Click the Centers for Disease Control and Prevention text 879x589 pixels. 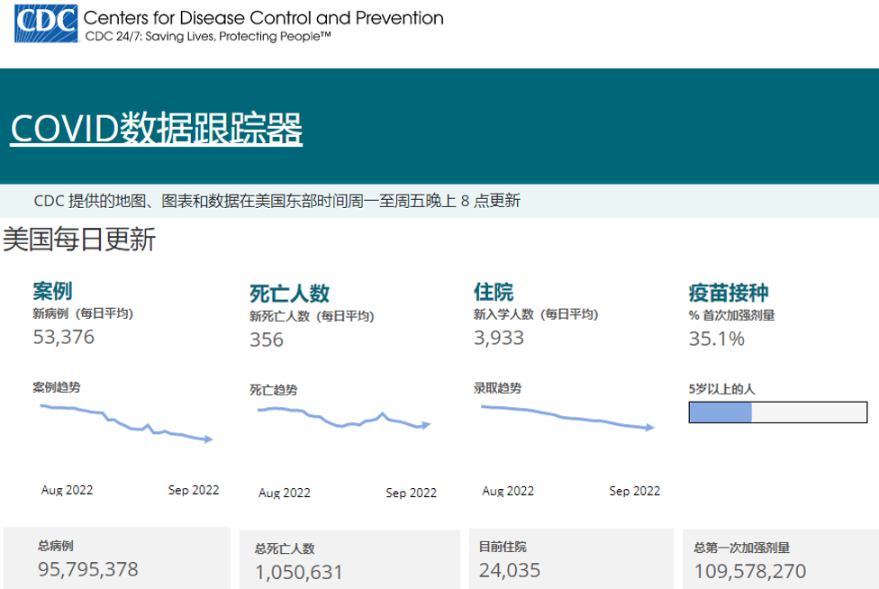pyautogui.click(x=264, y=18)
